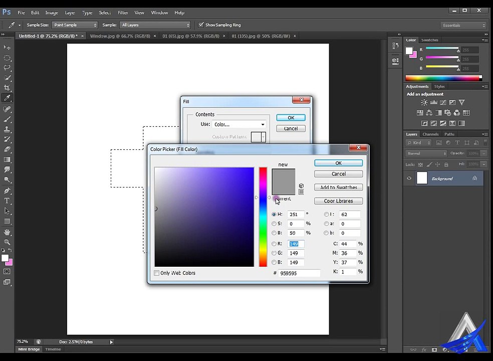Select the Horizontal Type tool

[x=7, y=201]
